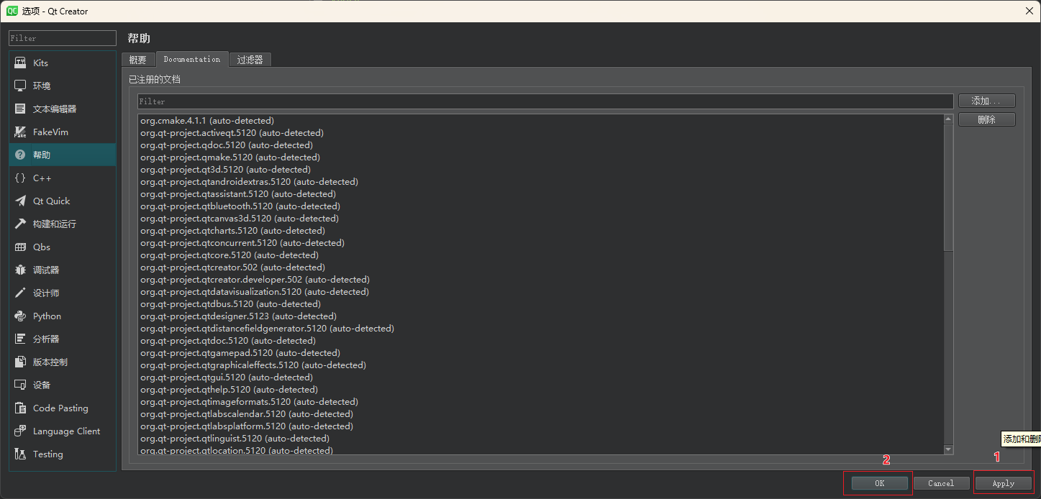Viewport: 1041px width, 499px height.
Task: Switch to the 概要 tab
Action: tap(138, 60)
